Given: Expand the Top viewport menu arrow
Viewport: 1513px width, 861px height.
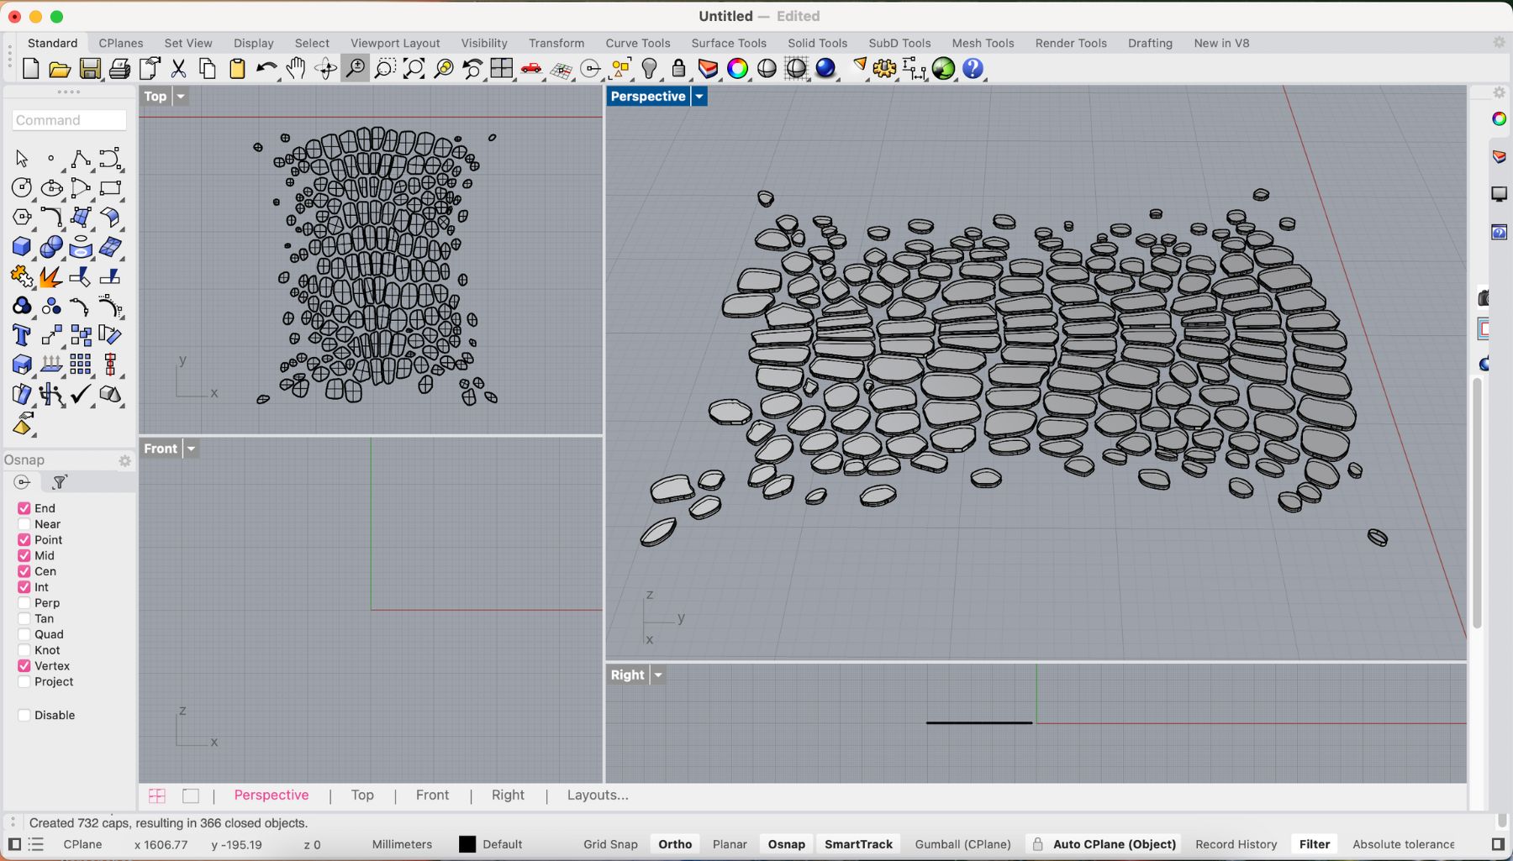Looking at the screenshot, I should pyautogui.click(x=181, y=97).
